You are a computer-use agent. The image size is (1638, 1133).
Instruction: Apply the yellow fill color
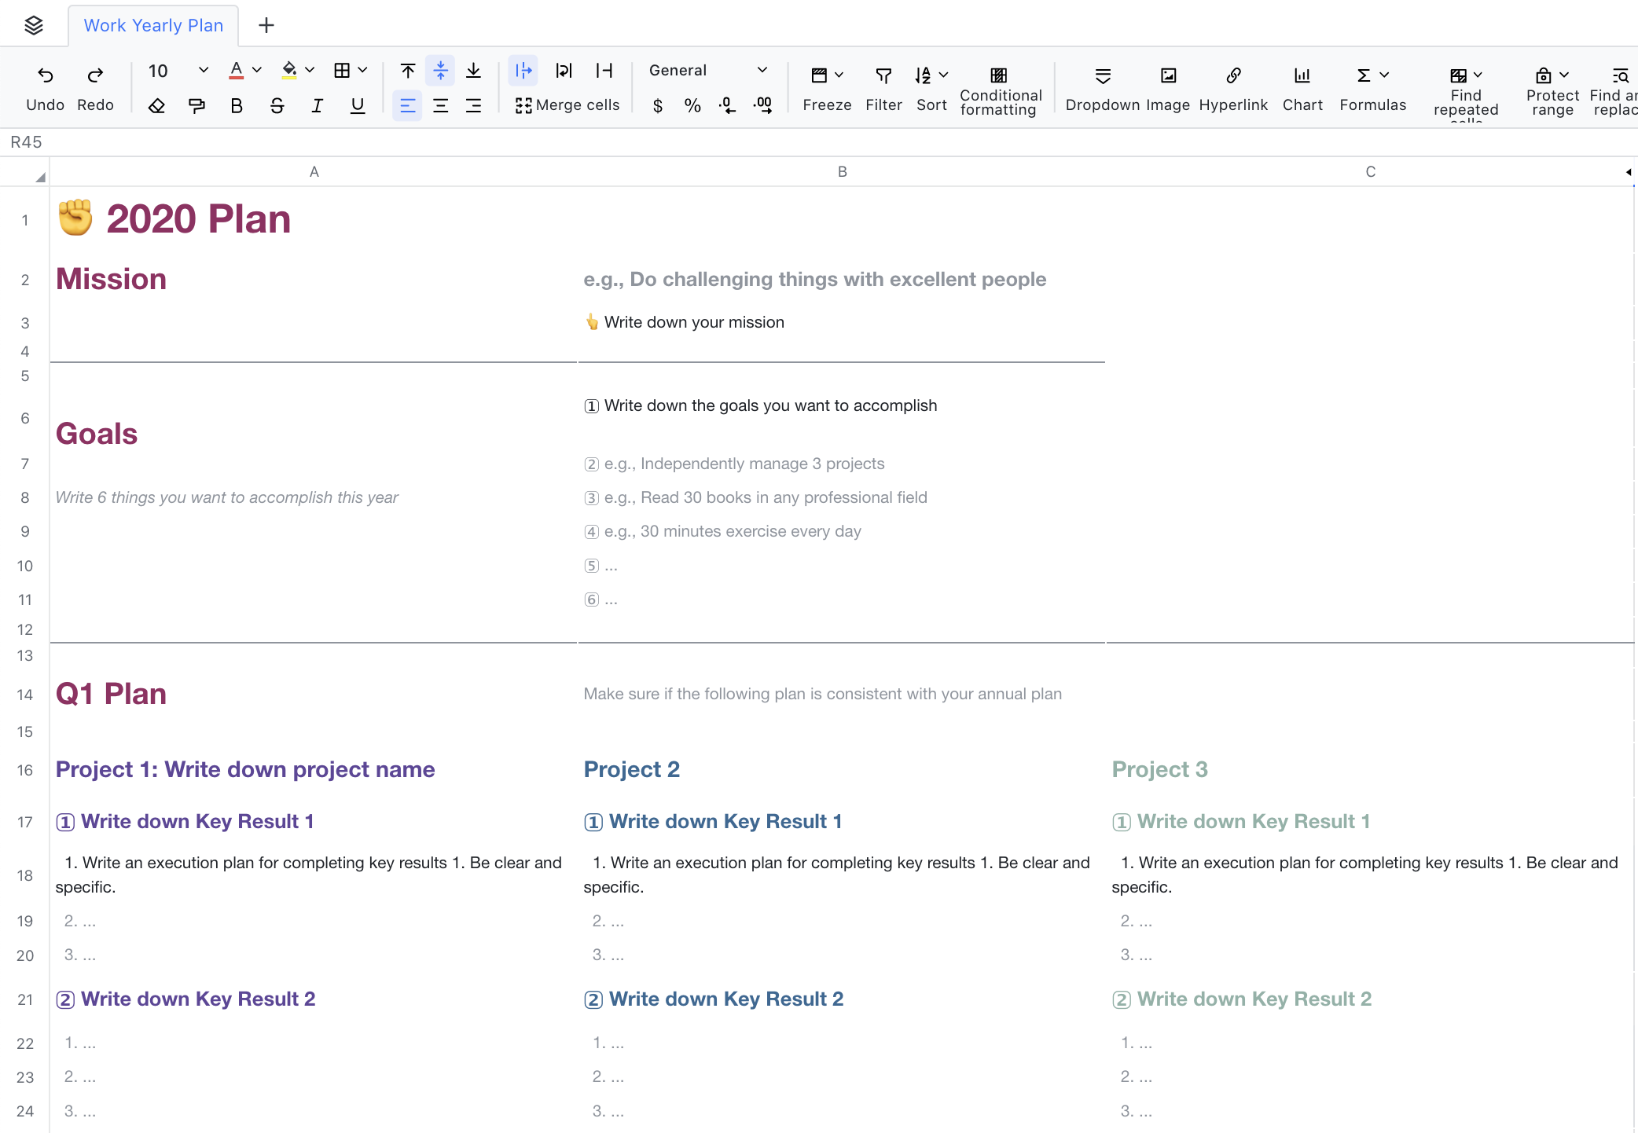click(x=289, y=71)
